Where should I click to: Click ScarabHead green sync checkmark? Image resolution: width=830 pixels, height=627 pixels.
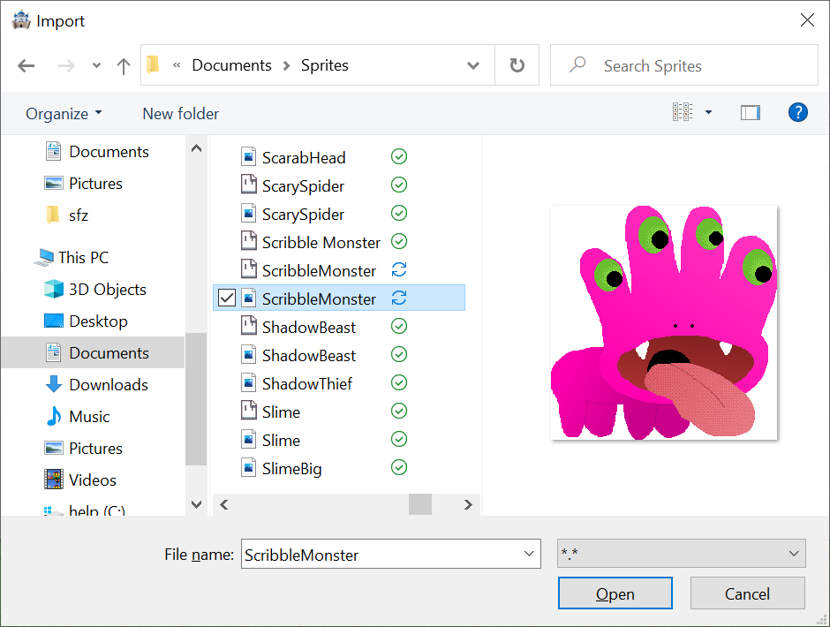399,157
